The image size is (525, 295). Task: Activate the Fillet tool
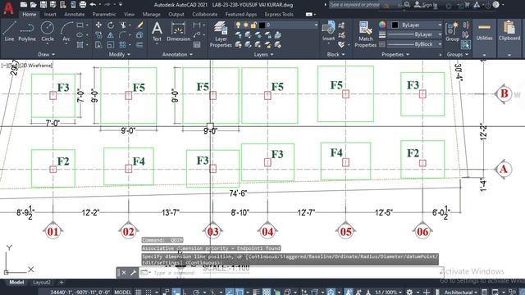pos(122,34)
